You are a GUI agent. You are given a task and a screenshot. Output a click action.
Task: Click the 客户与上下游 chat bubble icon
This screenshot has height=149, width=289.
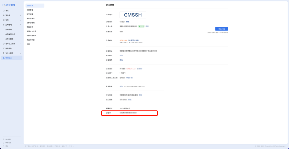[3, 44]
